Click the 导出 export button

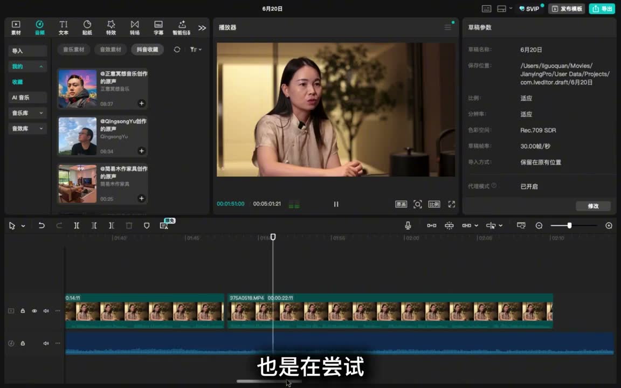(602, 9)
